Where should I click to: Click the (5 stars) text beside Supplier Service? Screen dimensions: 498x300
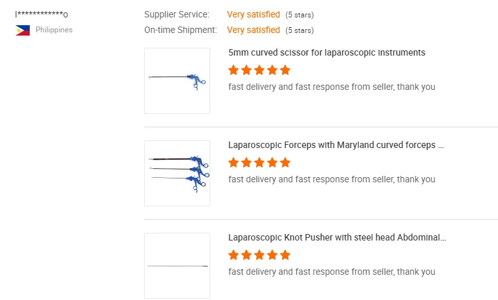[x=299, y=15]
